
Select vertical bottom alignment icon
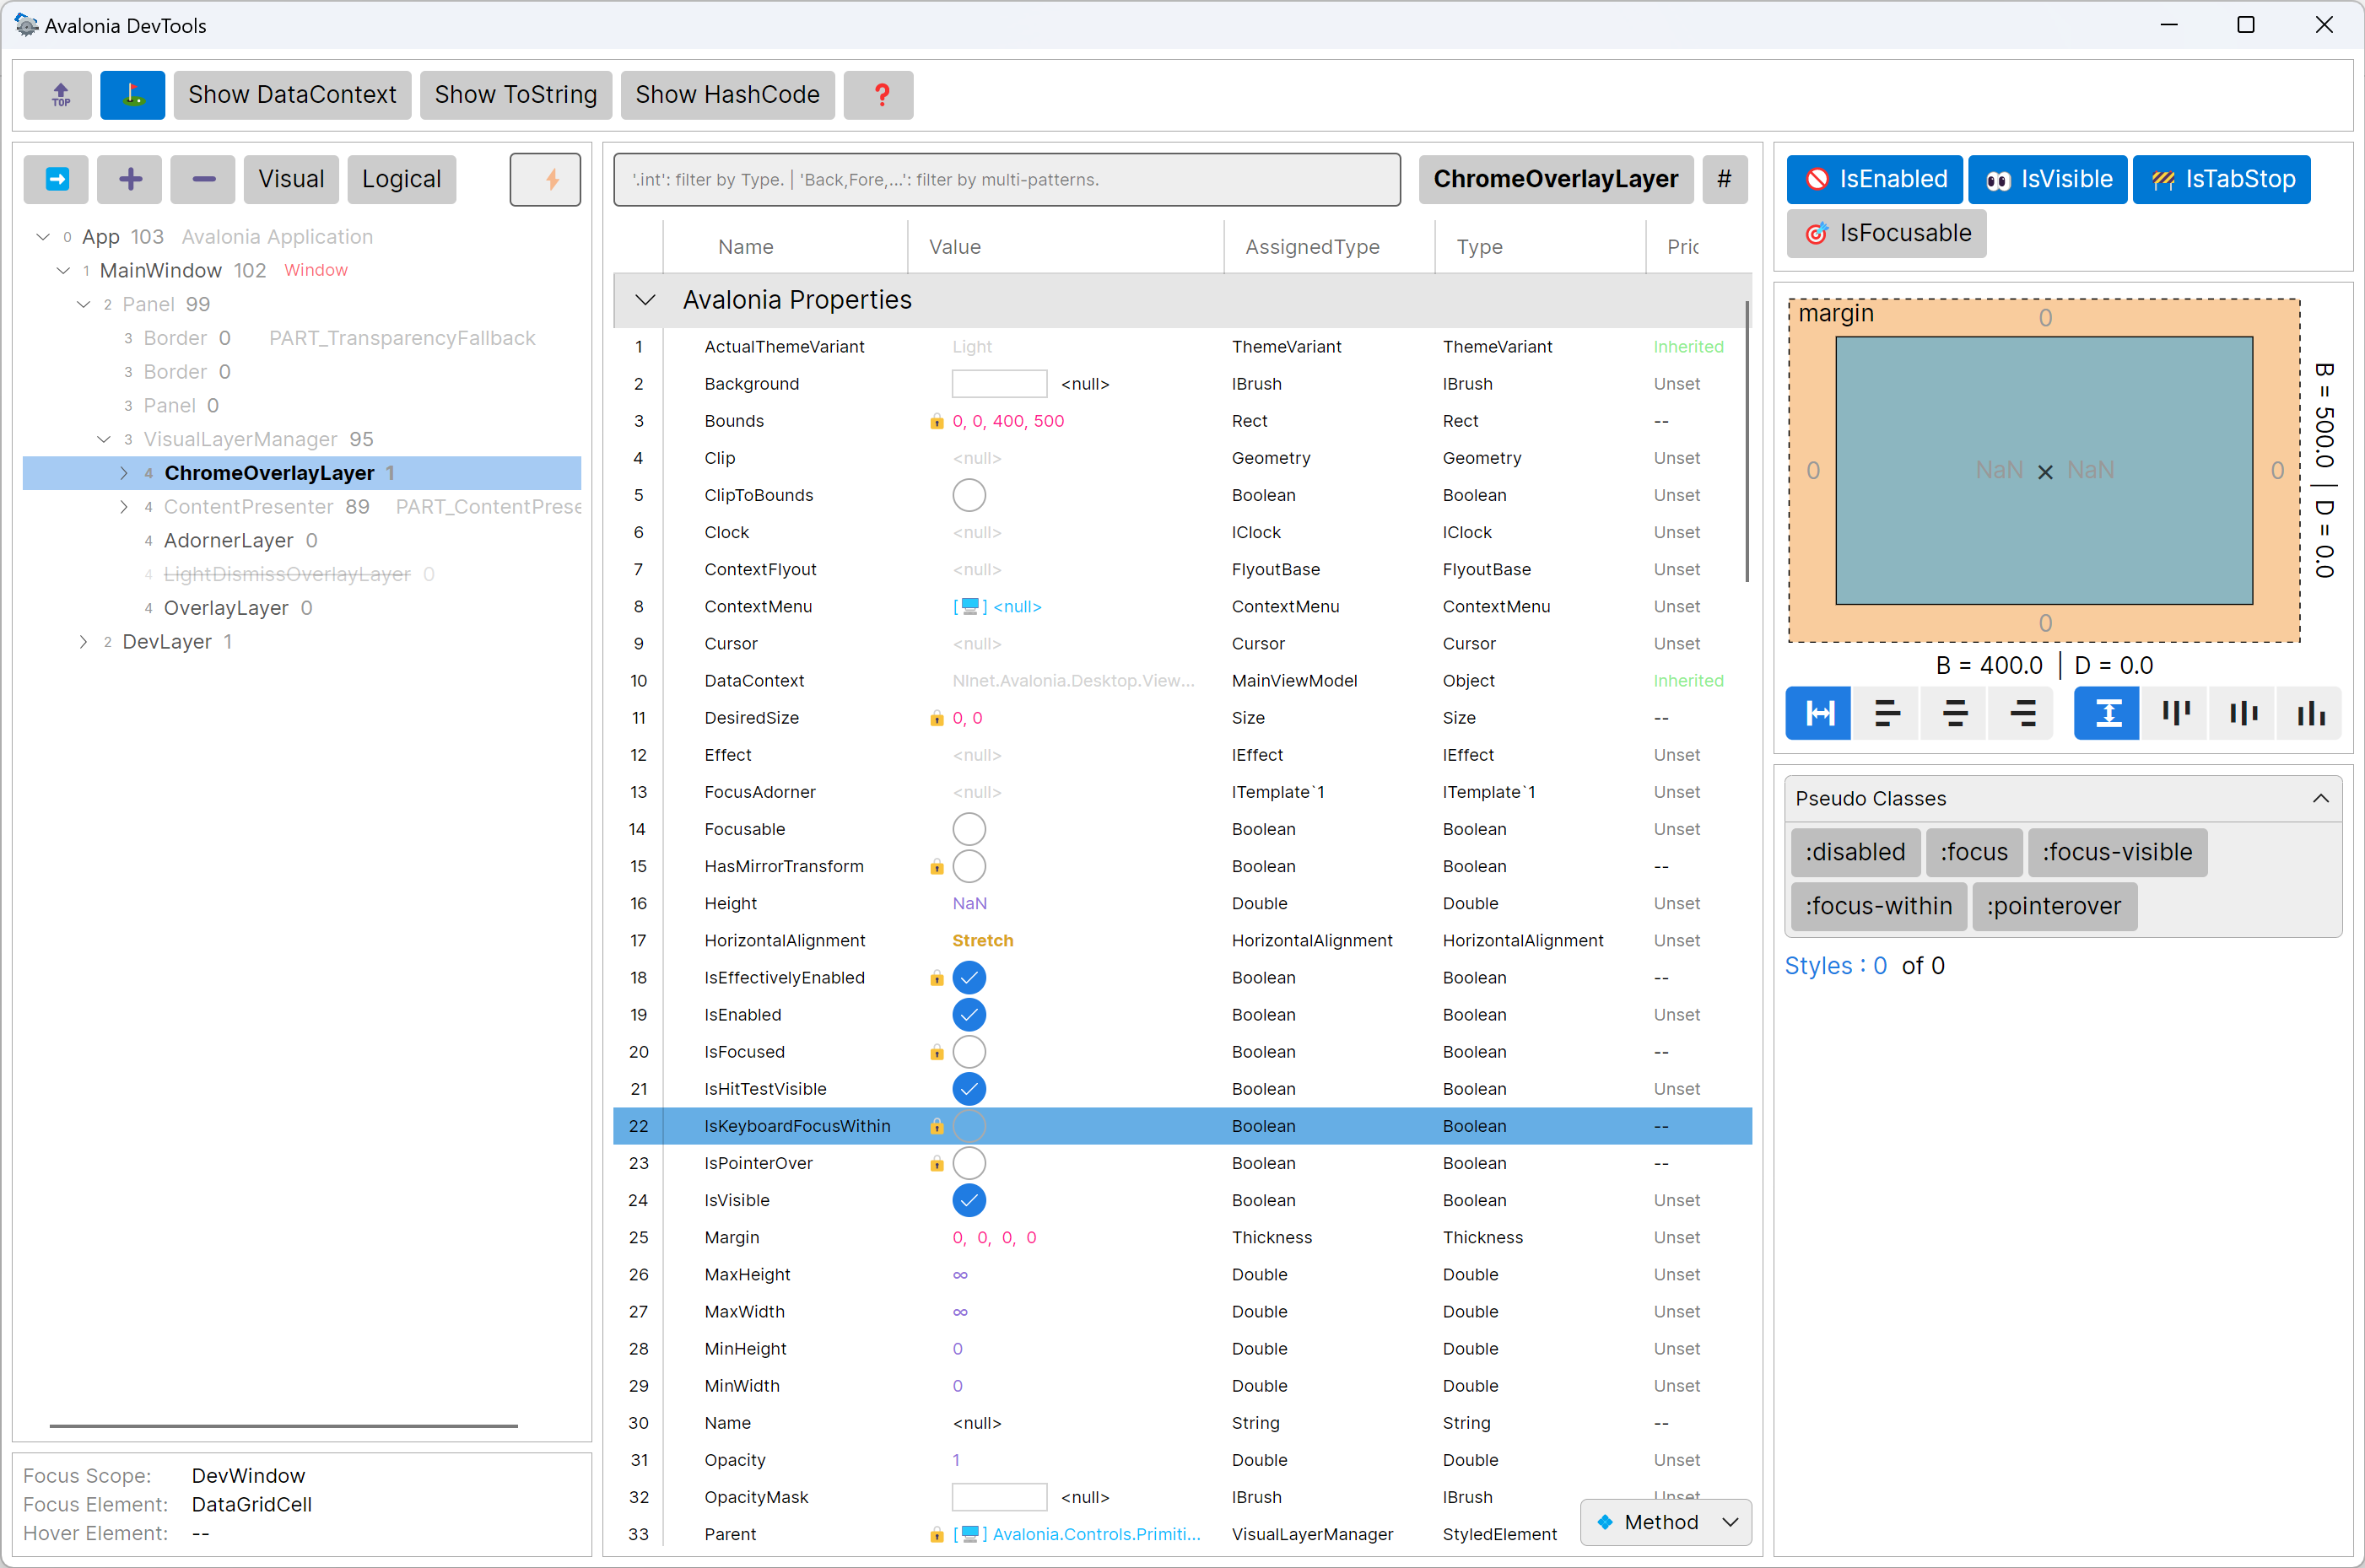coord(2310,713)
